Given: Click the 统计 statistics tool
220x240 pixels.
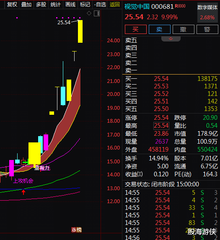Looking at the screenshot, I should 55,5.
